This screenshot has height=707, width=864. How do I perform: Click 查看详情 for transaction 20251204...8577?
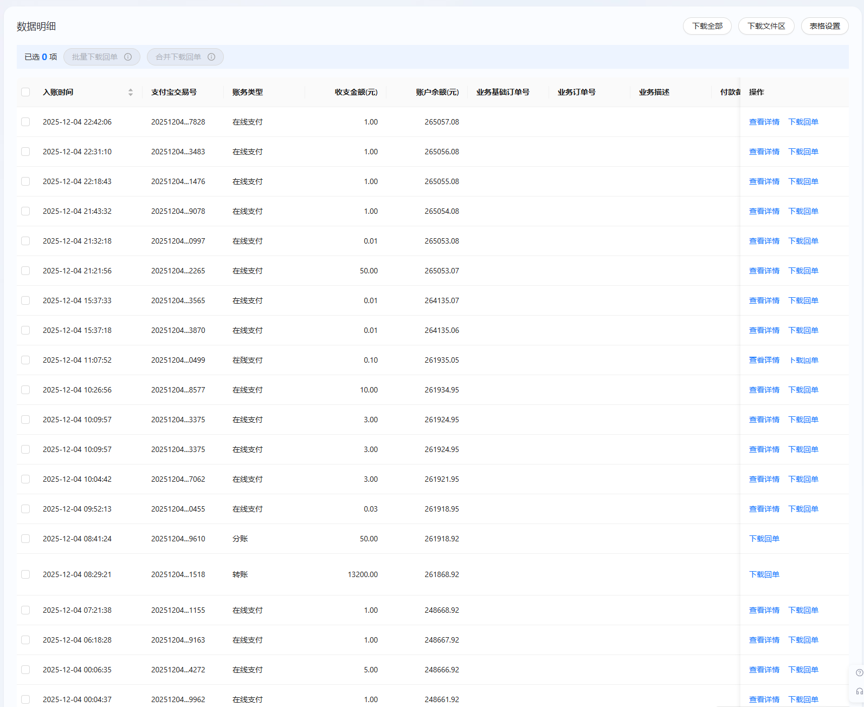(764, 390)
